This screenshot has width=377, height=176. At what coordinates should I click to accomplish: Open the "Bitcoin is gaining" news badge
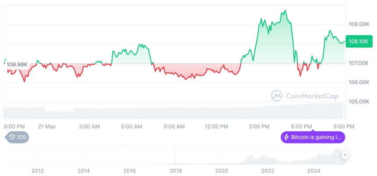[313, 137]
